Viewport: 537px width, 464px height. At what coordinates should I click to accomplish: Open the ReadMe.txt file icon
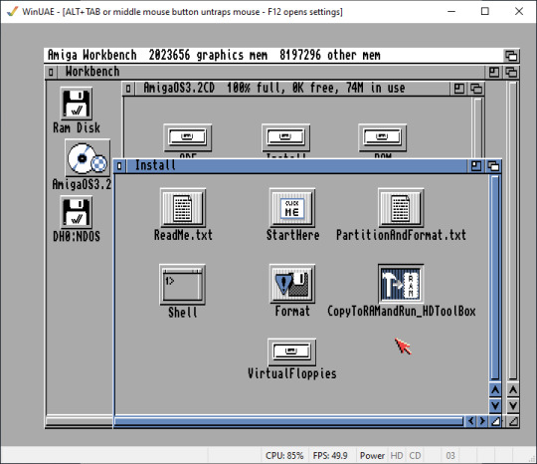(x=183, y=208)
